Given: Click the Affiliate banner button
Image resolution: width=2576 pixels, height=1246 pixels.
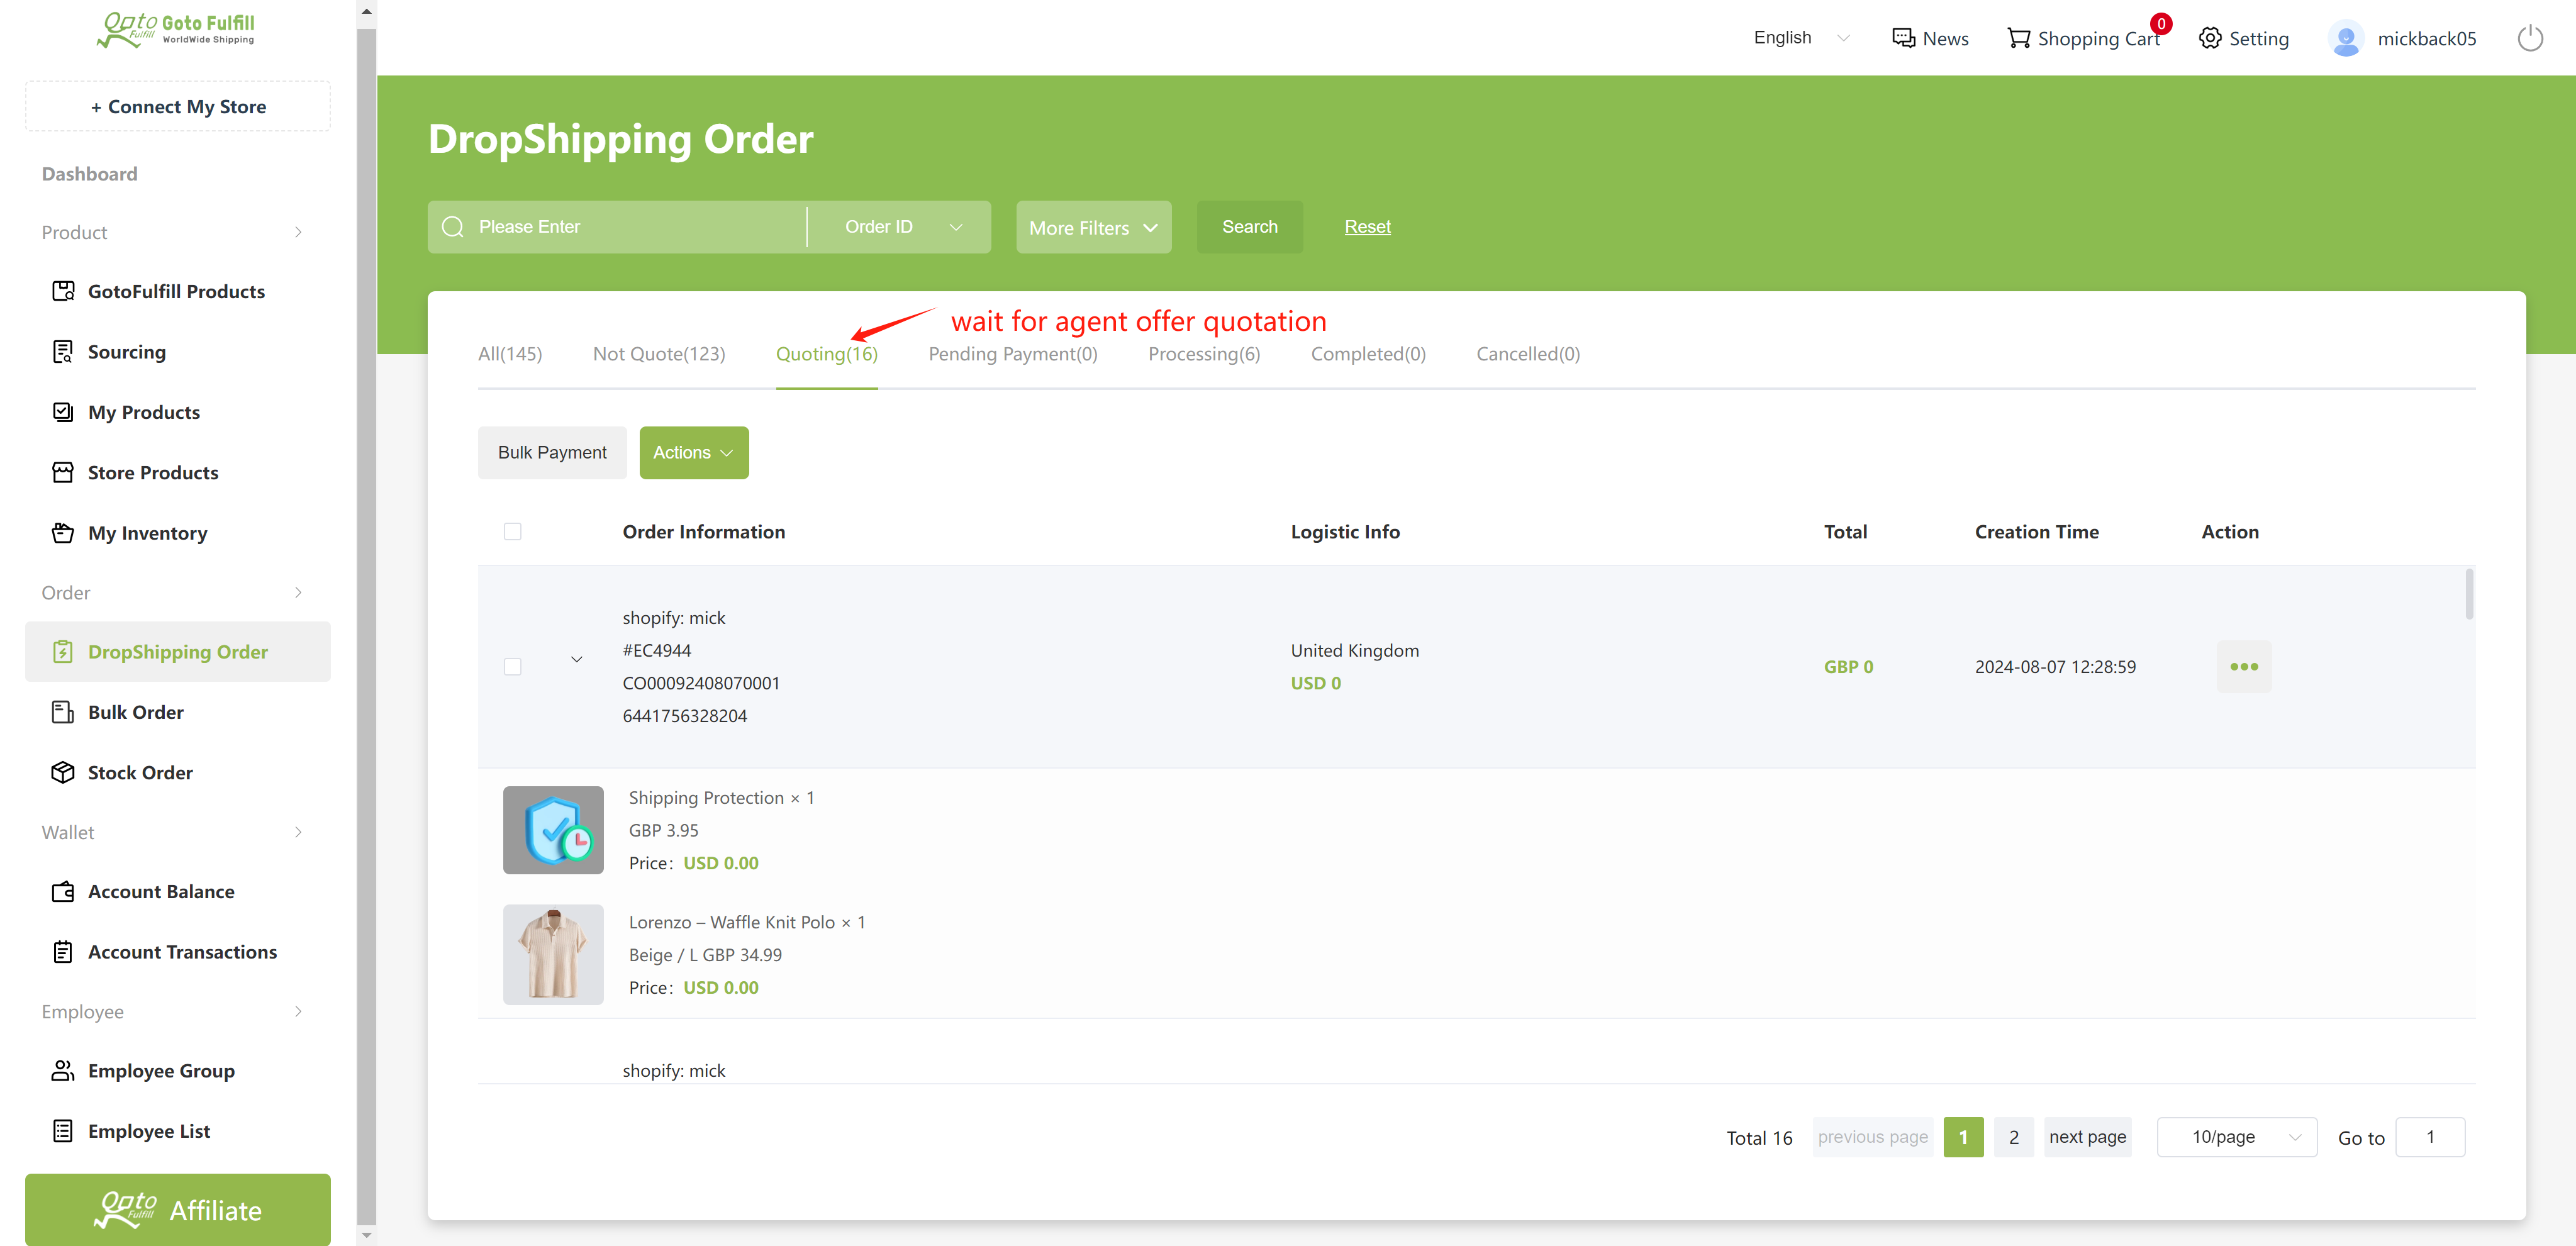Looking at the screenshot, I should pyautogui.click(x=178, y=1210).
